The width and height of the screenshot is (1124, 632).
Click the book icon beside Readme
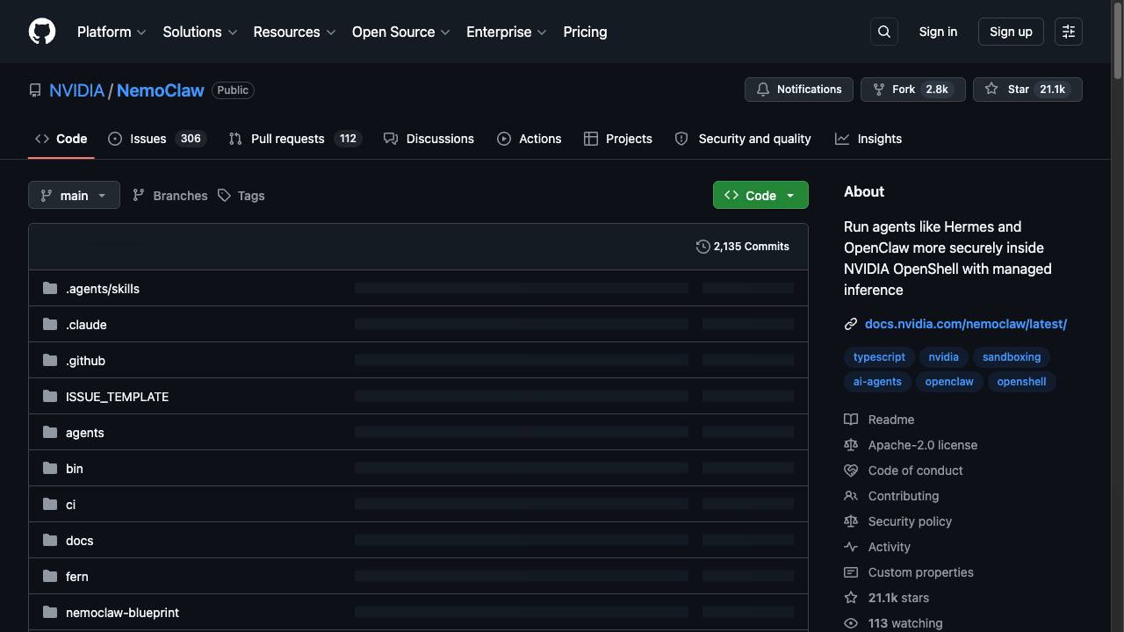coord(851,420)
